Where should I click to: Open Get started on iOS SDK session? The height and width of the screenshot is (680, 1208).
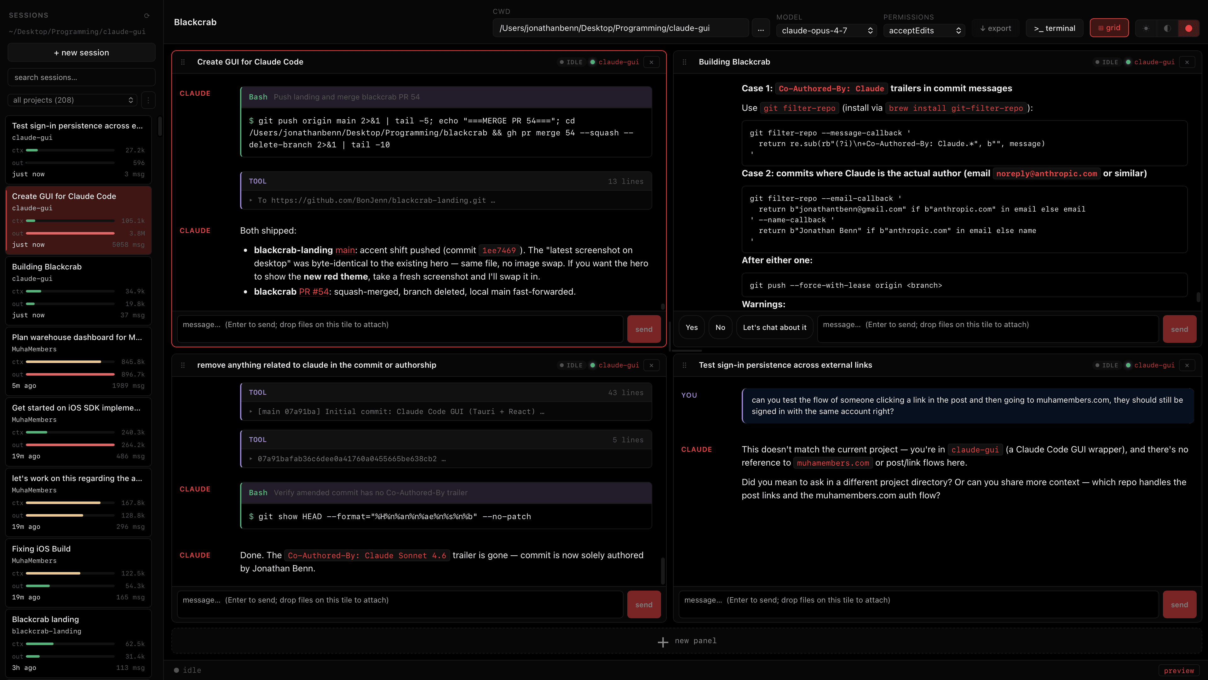[78, 432]
